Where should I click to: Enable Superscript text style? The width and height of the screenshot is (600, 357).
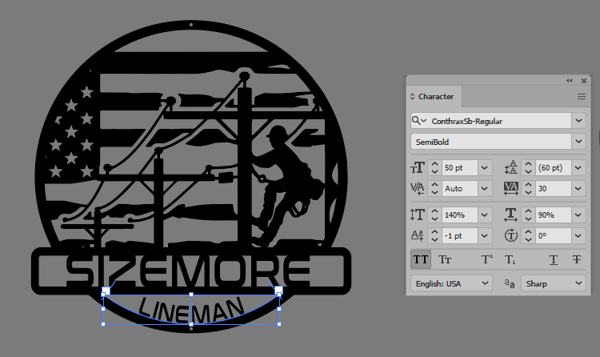pos(486,259)
